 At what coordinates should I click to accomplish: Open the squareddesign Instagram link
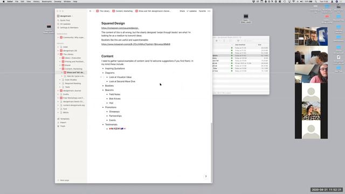pos(120,28)
